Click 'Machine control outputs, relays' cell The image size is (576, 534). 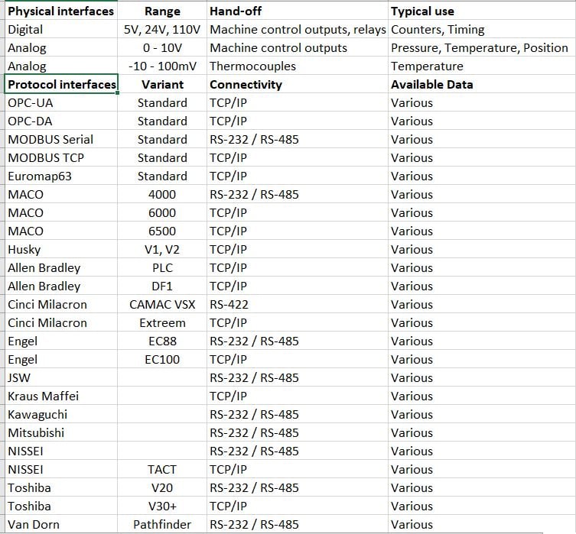(298, 29)
